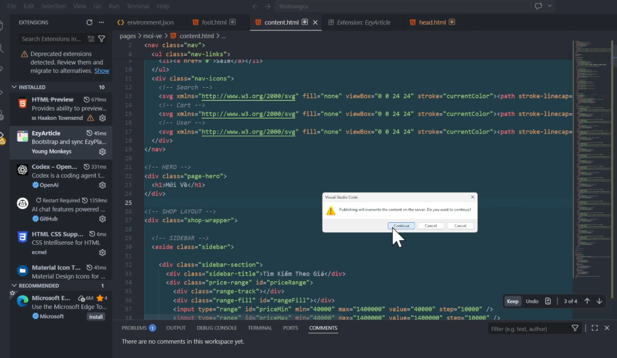
Task: Click the HTML CSS Support logo
Action: (22, 237)
